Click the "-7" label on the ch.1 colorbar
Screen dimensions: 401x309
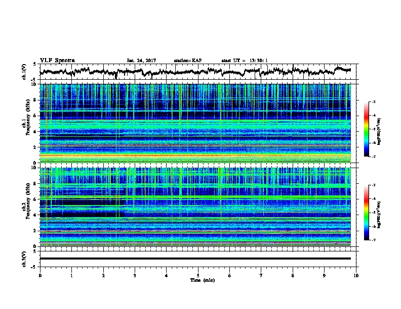coord(373,157)
